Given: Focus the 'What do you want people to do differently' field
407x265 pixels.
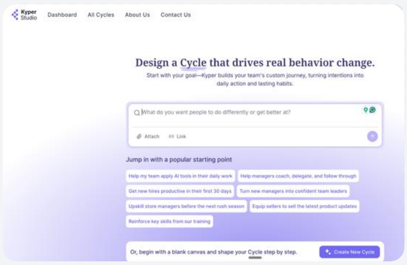Looking at the screenshot, I should pos(216,112).
